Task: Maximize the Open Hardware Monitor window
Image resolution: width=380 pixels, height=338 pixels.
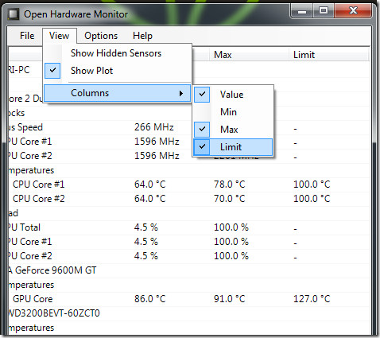Action: [324, 11]
